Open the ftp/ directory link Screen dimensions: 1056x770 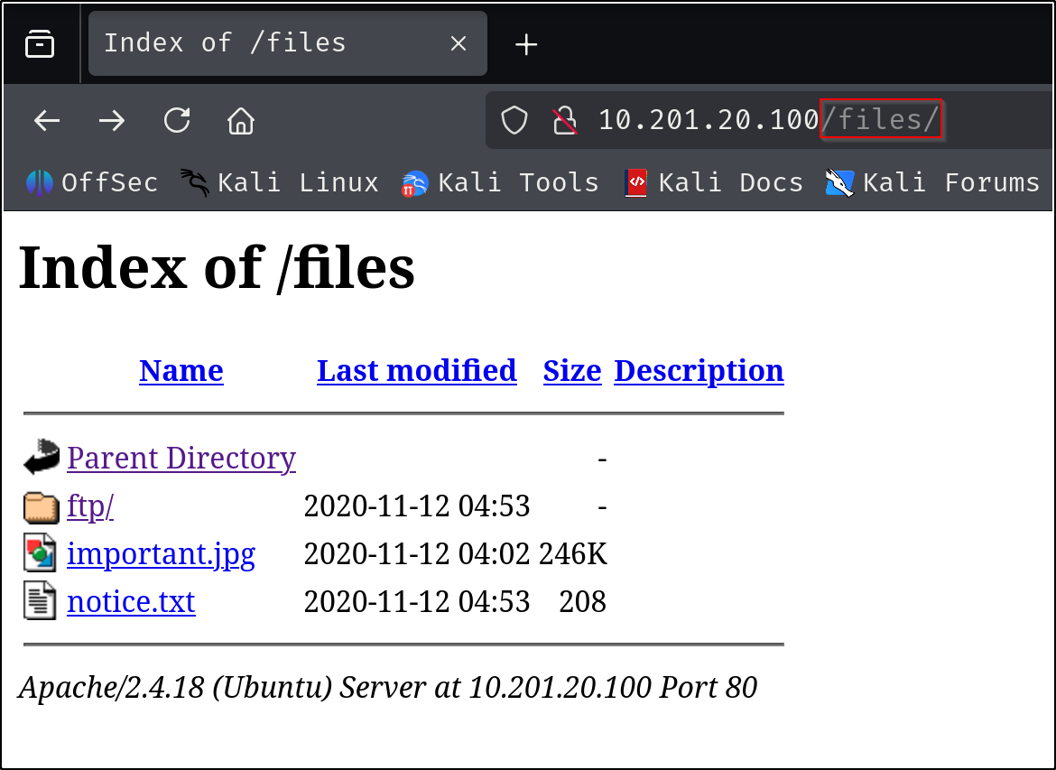tap(90, 506)
